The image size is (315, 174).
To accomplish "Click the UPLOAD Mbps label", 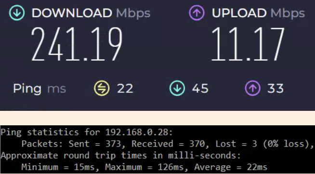I will (258, 13).
